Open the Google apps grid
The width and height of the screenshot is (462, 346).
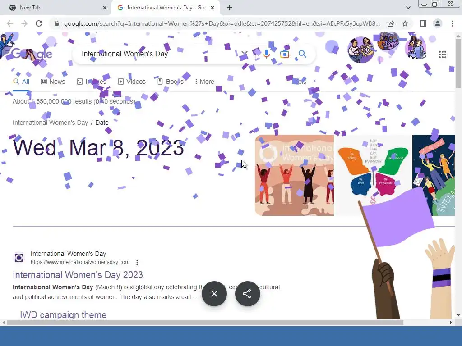pos(443,55)
